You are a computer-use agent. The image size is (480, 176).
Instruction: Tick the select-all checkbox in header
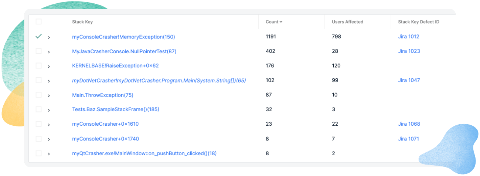(38, 22)
